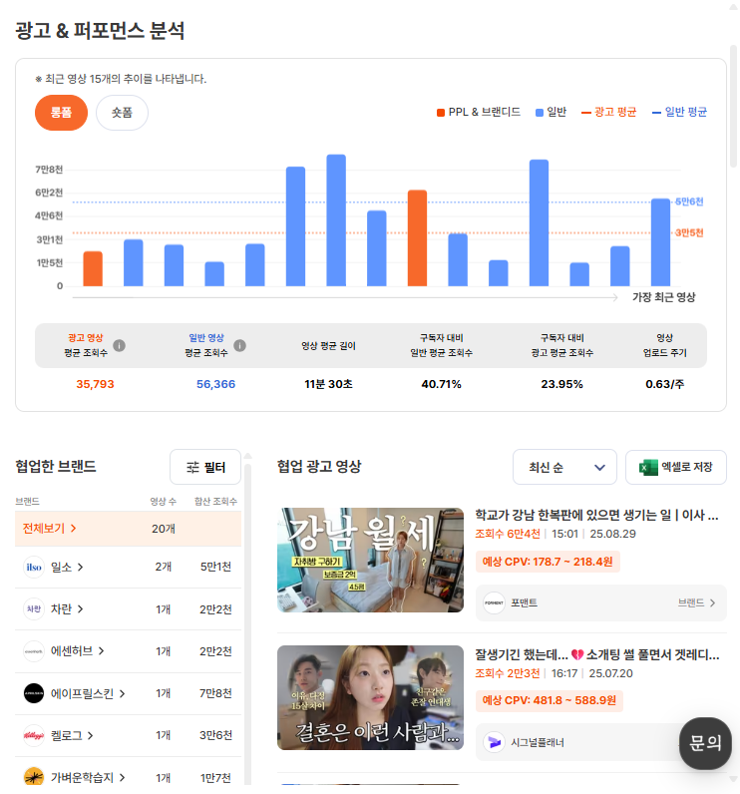Screen dimensions: 740x794
Task: Click the 일소 brand logo icon
Action: click(34, 568)
